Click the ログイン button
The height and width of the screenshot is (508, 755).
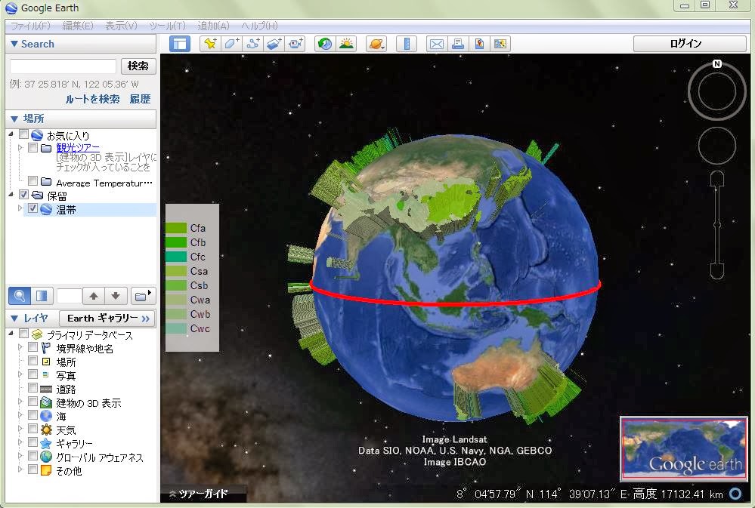pos(689,44)
